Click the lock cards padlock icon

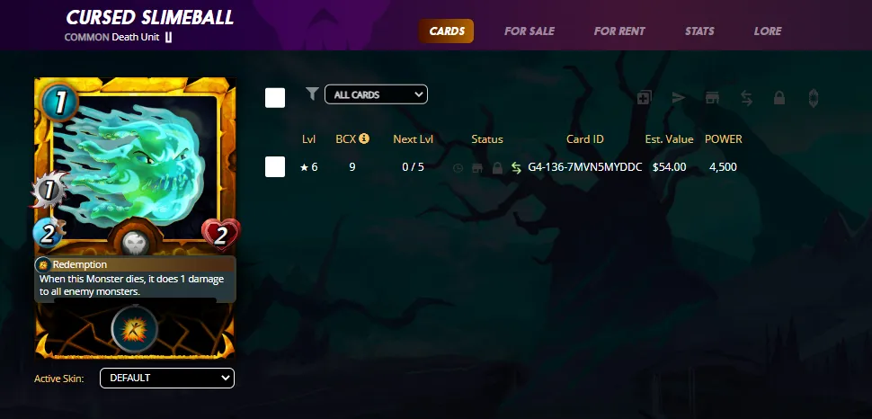779,98
